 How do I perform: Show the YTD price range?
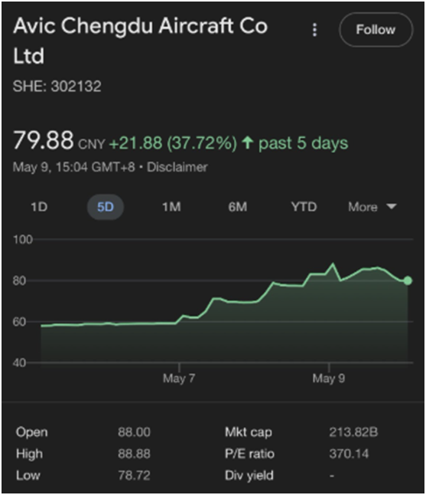coord(304,207)
